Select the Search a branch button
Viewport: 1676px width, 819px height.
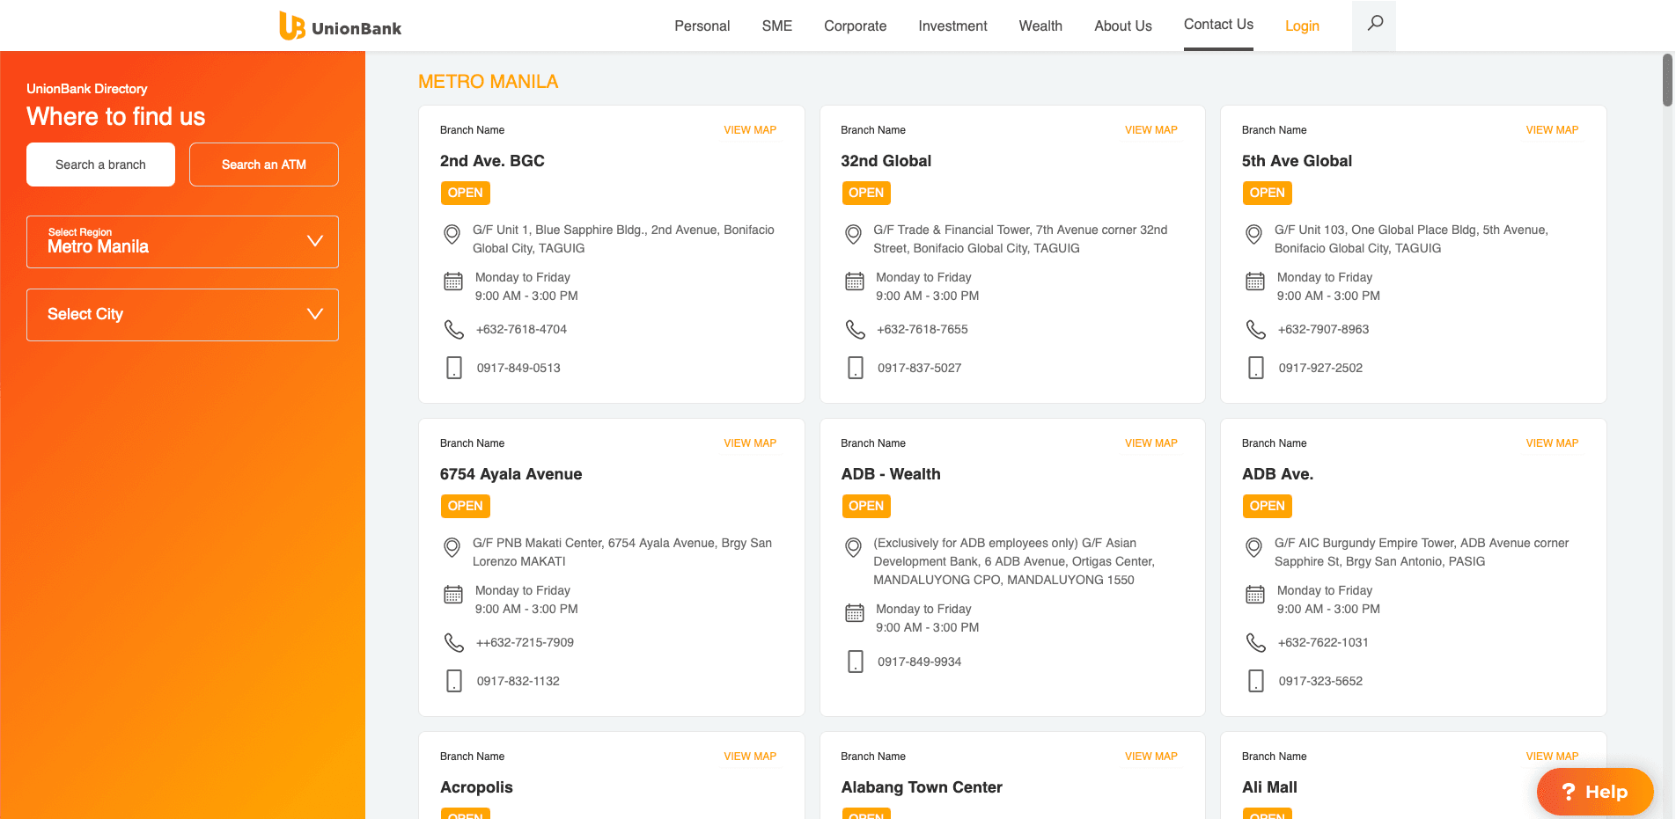pyautogui.click(x=100, y=165)
